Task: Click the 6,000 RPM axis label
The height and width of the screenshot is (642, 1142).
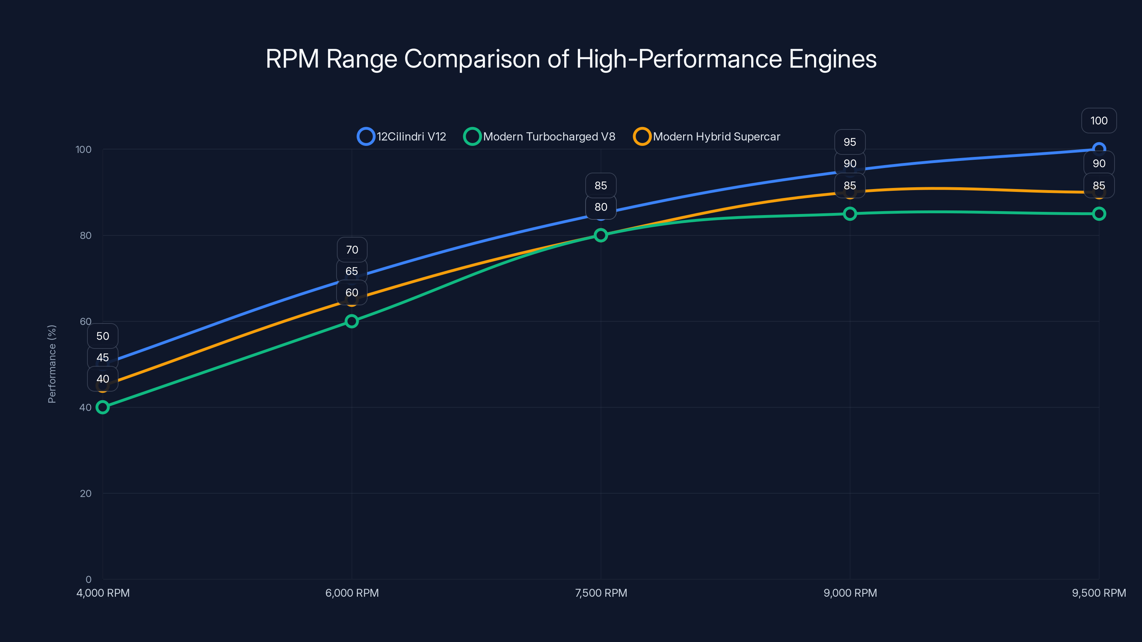Action: [352, 593]
